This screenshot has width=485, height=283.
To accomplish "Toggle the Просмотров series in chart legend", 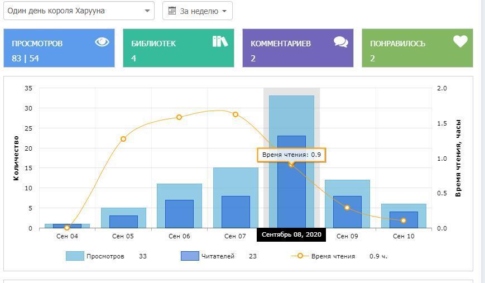I will (x=105, y=256).
